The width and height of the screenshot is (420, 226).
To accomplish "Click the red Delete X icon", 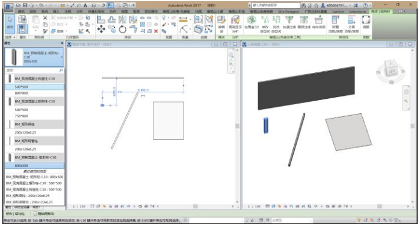I will click(156, 31).
